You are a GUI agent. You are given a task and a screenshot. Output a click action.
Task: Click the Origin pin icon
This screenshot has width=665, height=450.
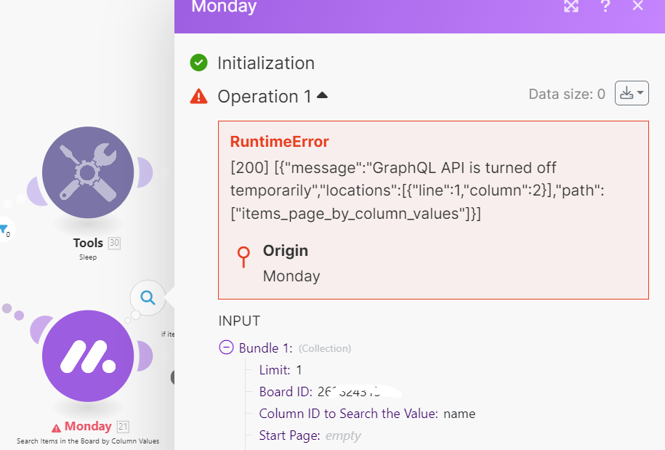(x=243, y=257)
